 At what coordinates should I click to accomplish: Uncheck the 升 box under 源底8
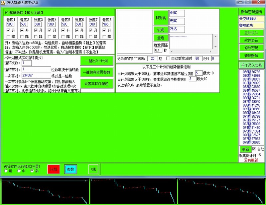104,30
